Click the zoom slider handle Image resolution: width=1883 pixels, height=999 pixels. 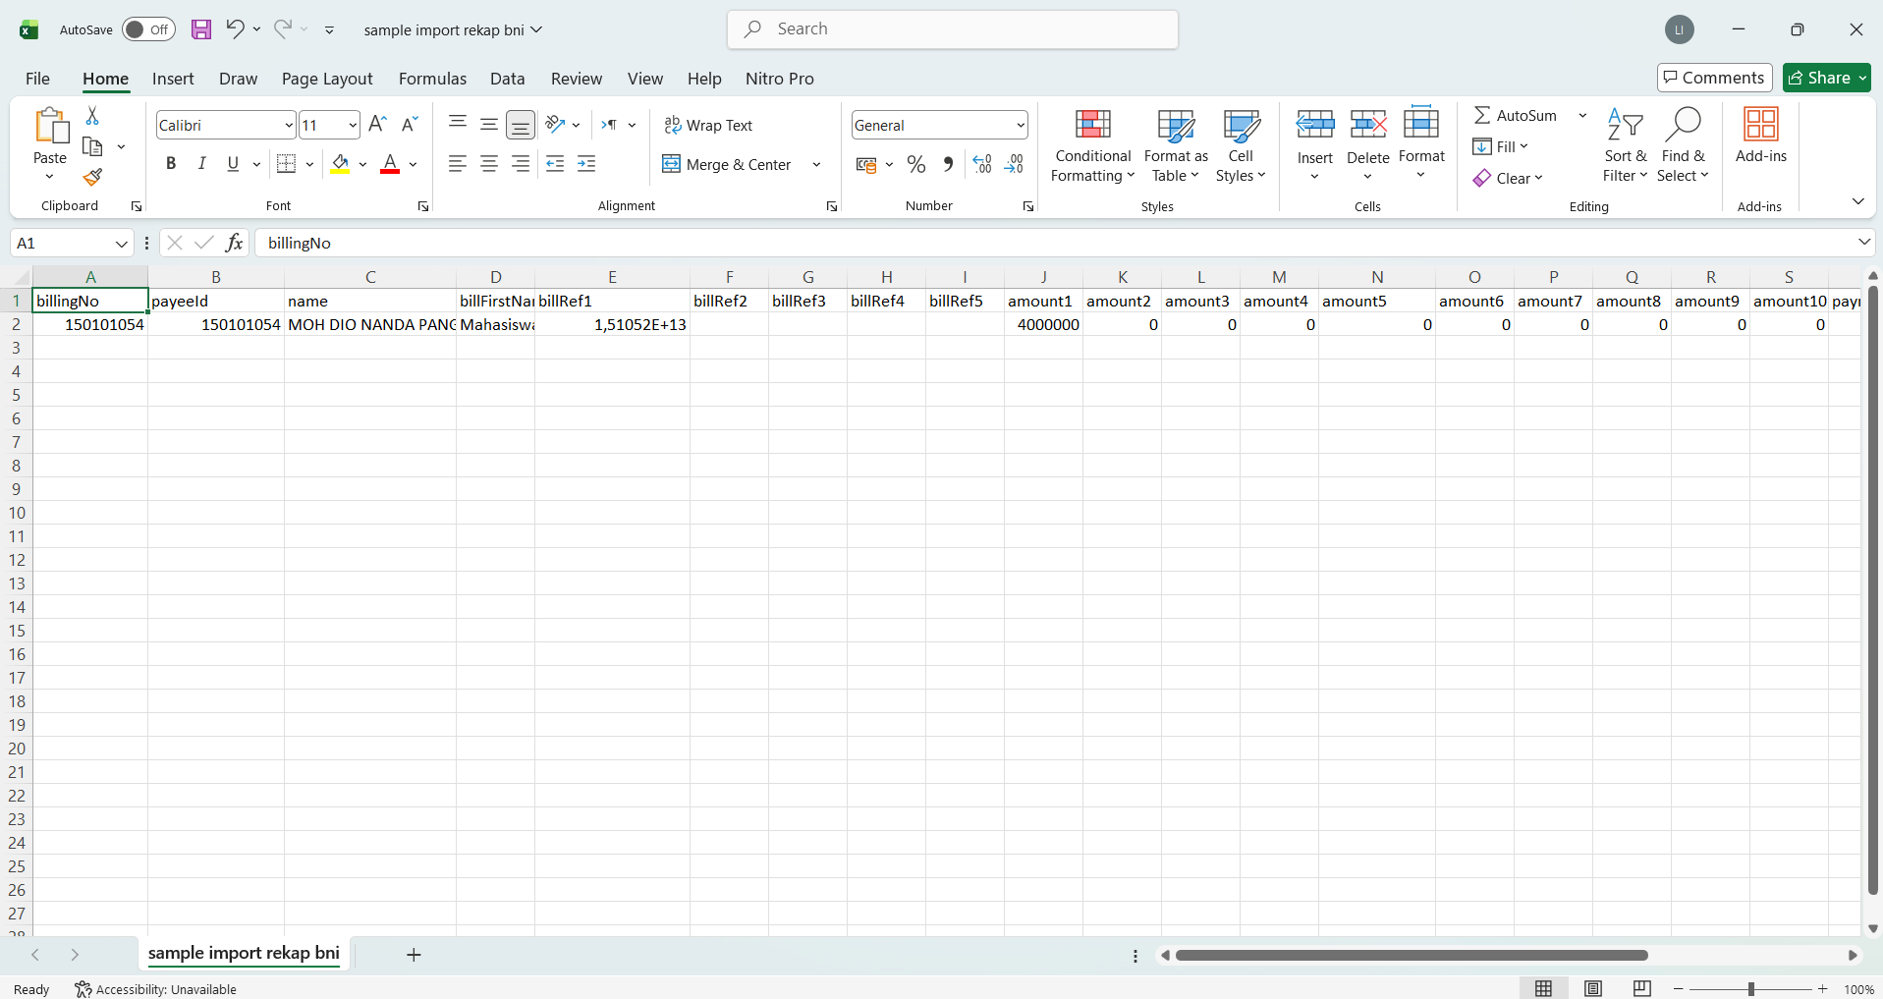coord(1750,989)
